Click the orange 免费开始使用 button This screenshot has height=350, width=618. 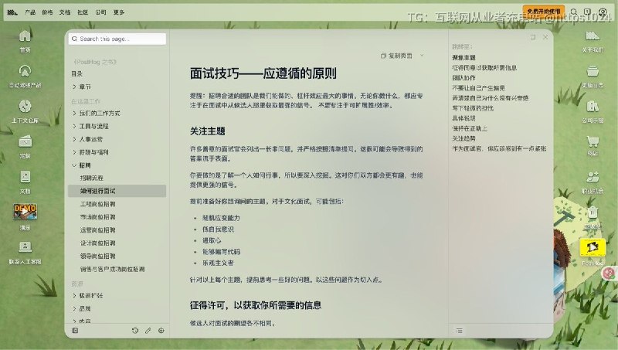544,12
